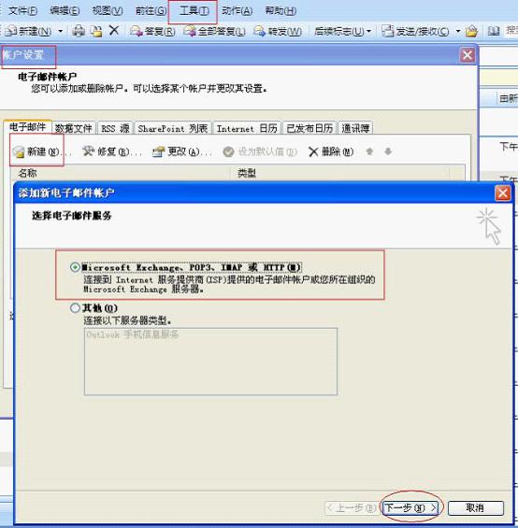Expand the Send/Receive (发送/接收) dropdown arrow
The height and width of the screenshot is (528, 518).
pos(458,32)
